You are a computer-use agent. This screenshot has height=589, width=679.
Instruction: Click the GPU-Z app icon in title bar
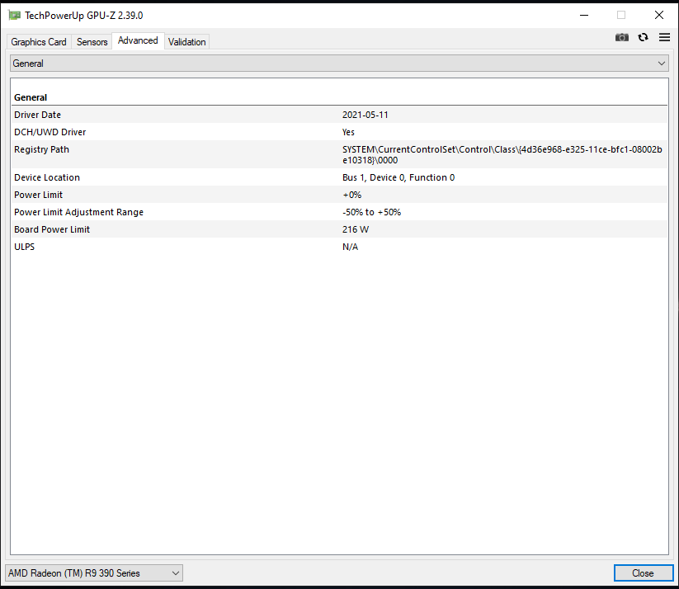[15, 16]
